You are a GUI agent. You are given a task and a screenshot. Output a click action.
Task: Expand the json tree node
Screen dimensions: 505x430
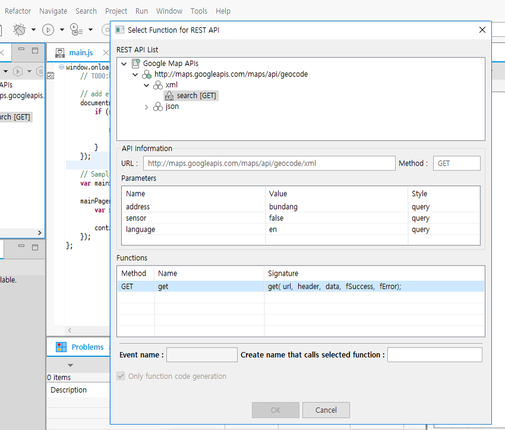tap(147, 106)
